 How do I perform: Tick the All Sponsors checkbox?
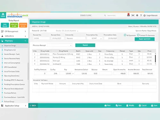[125, 35]
